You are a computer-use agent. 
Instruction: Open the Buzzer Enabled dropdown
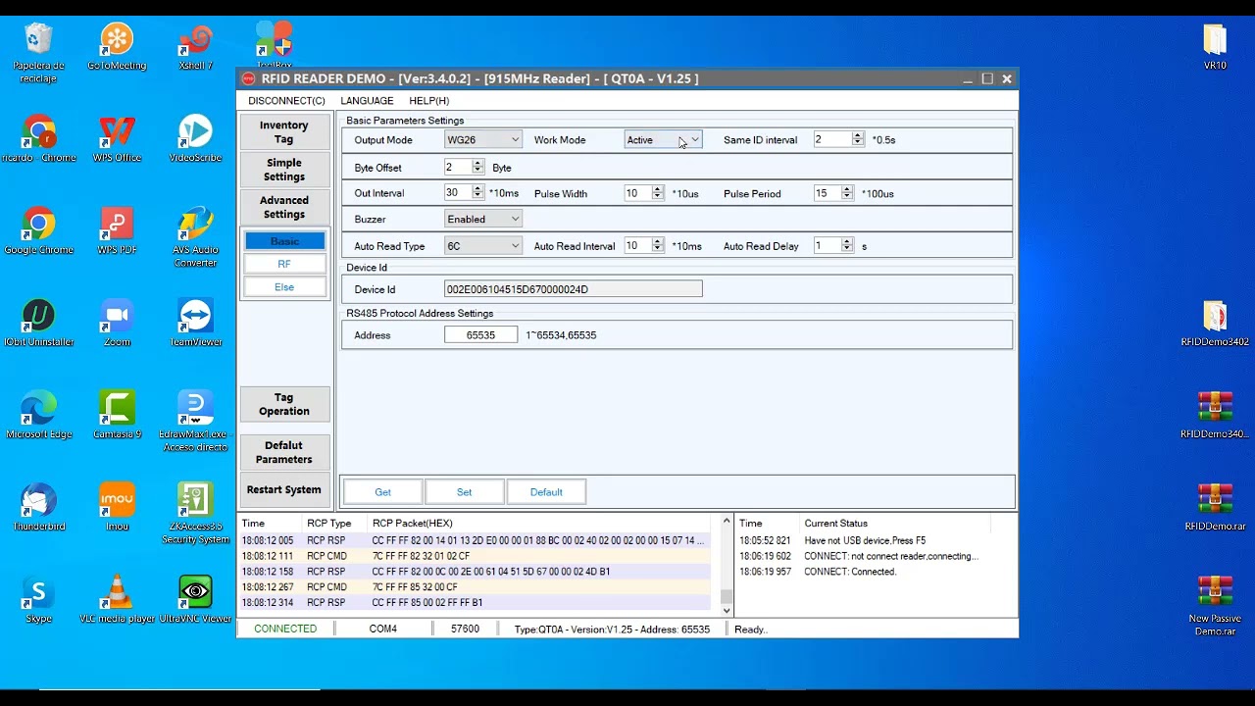click(x=482, y=220)
